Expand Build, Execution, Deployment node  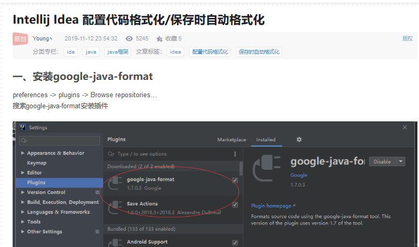pyautogui.click(x=23, y=202)
